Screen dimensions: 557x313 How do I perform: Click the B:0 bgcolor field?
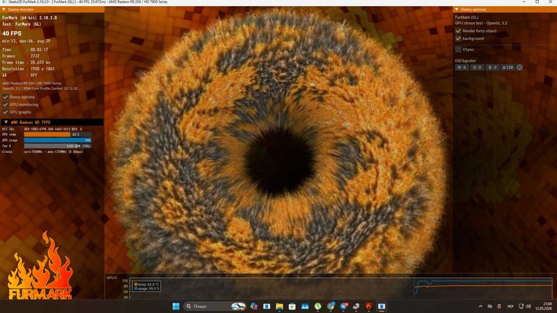click(492, 67)
